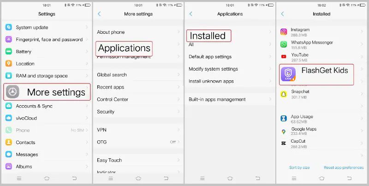Select the CapCut app icon
Viewport: 369px width, 186px height.
point(284,143)
